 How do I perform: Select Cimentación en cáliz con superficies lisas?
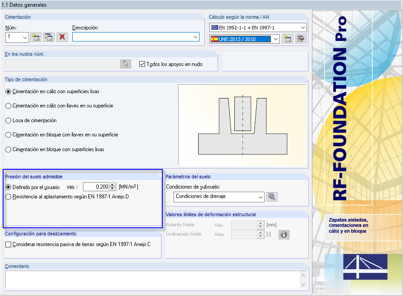[x=8, y=92]
